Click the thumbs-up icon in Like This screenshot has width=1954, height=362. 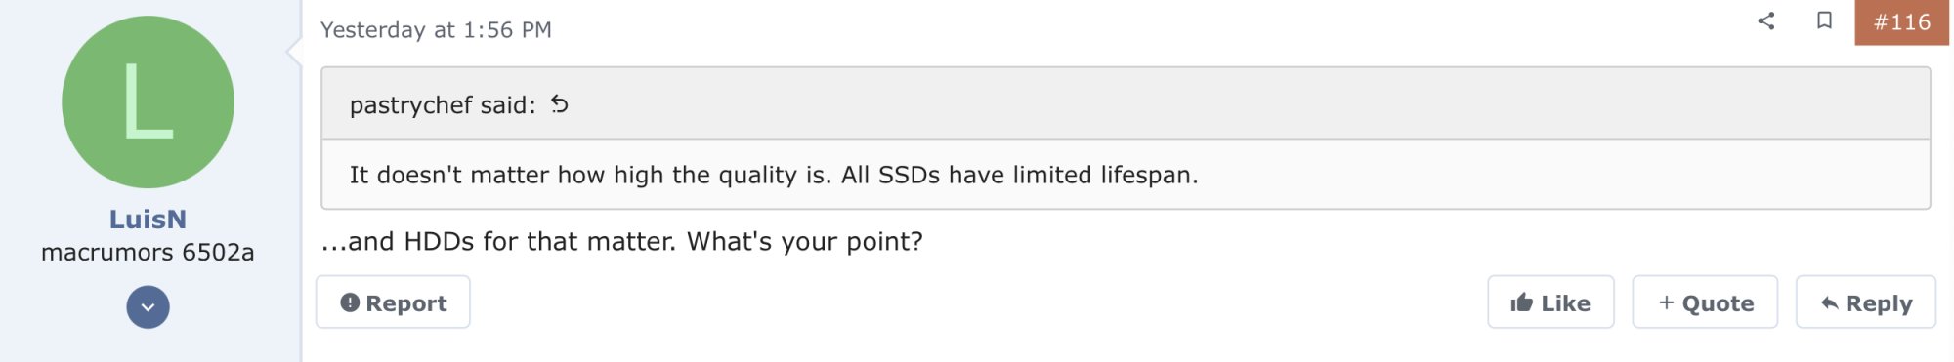point(1521,302)
